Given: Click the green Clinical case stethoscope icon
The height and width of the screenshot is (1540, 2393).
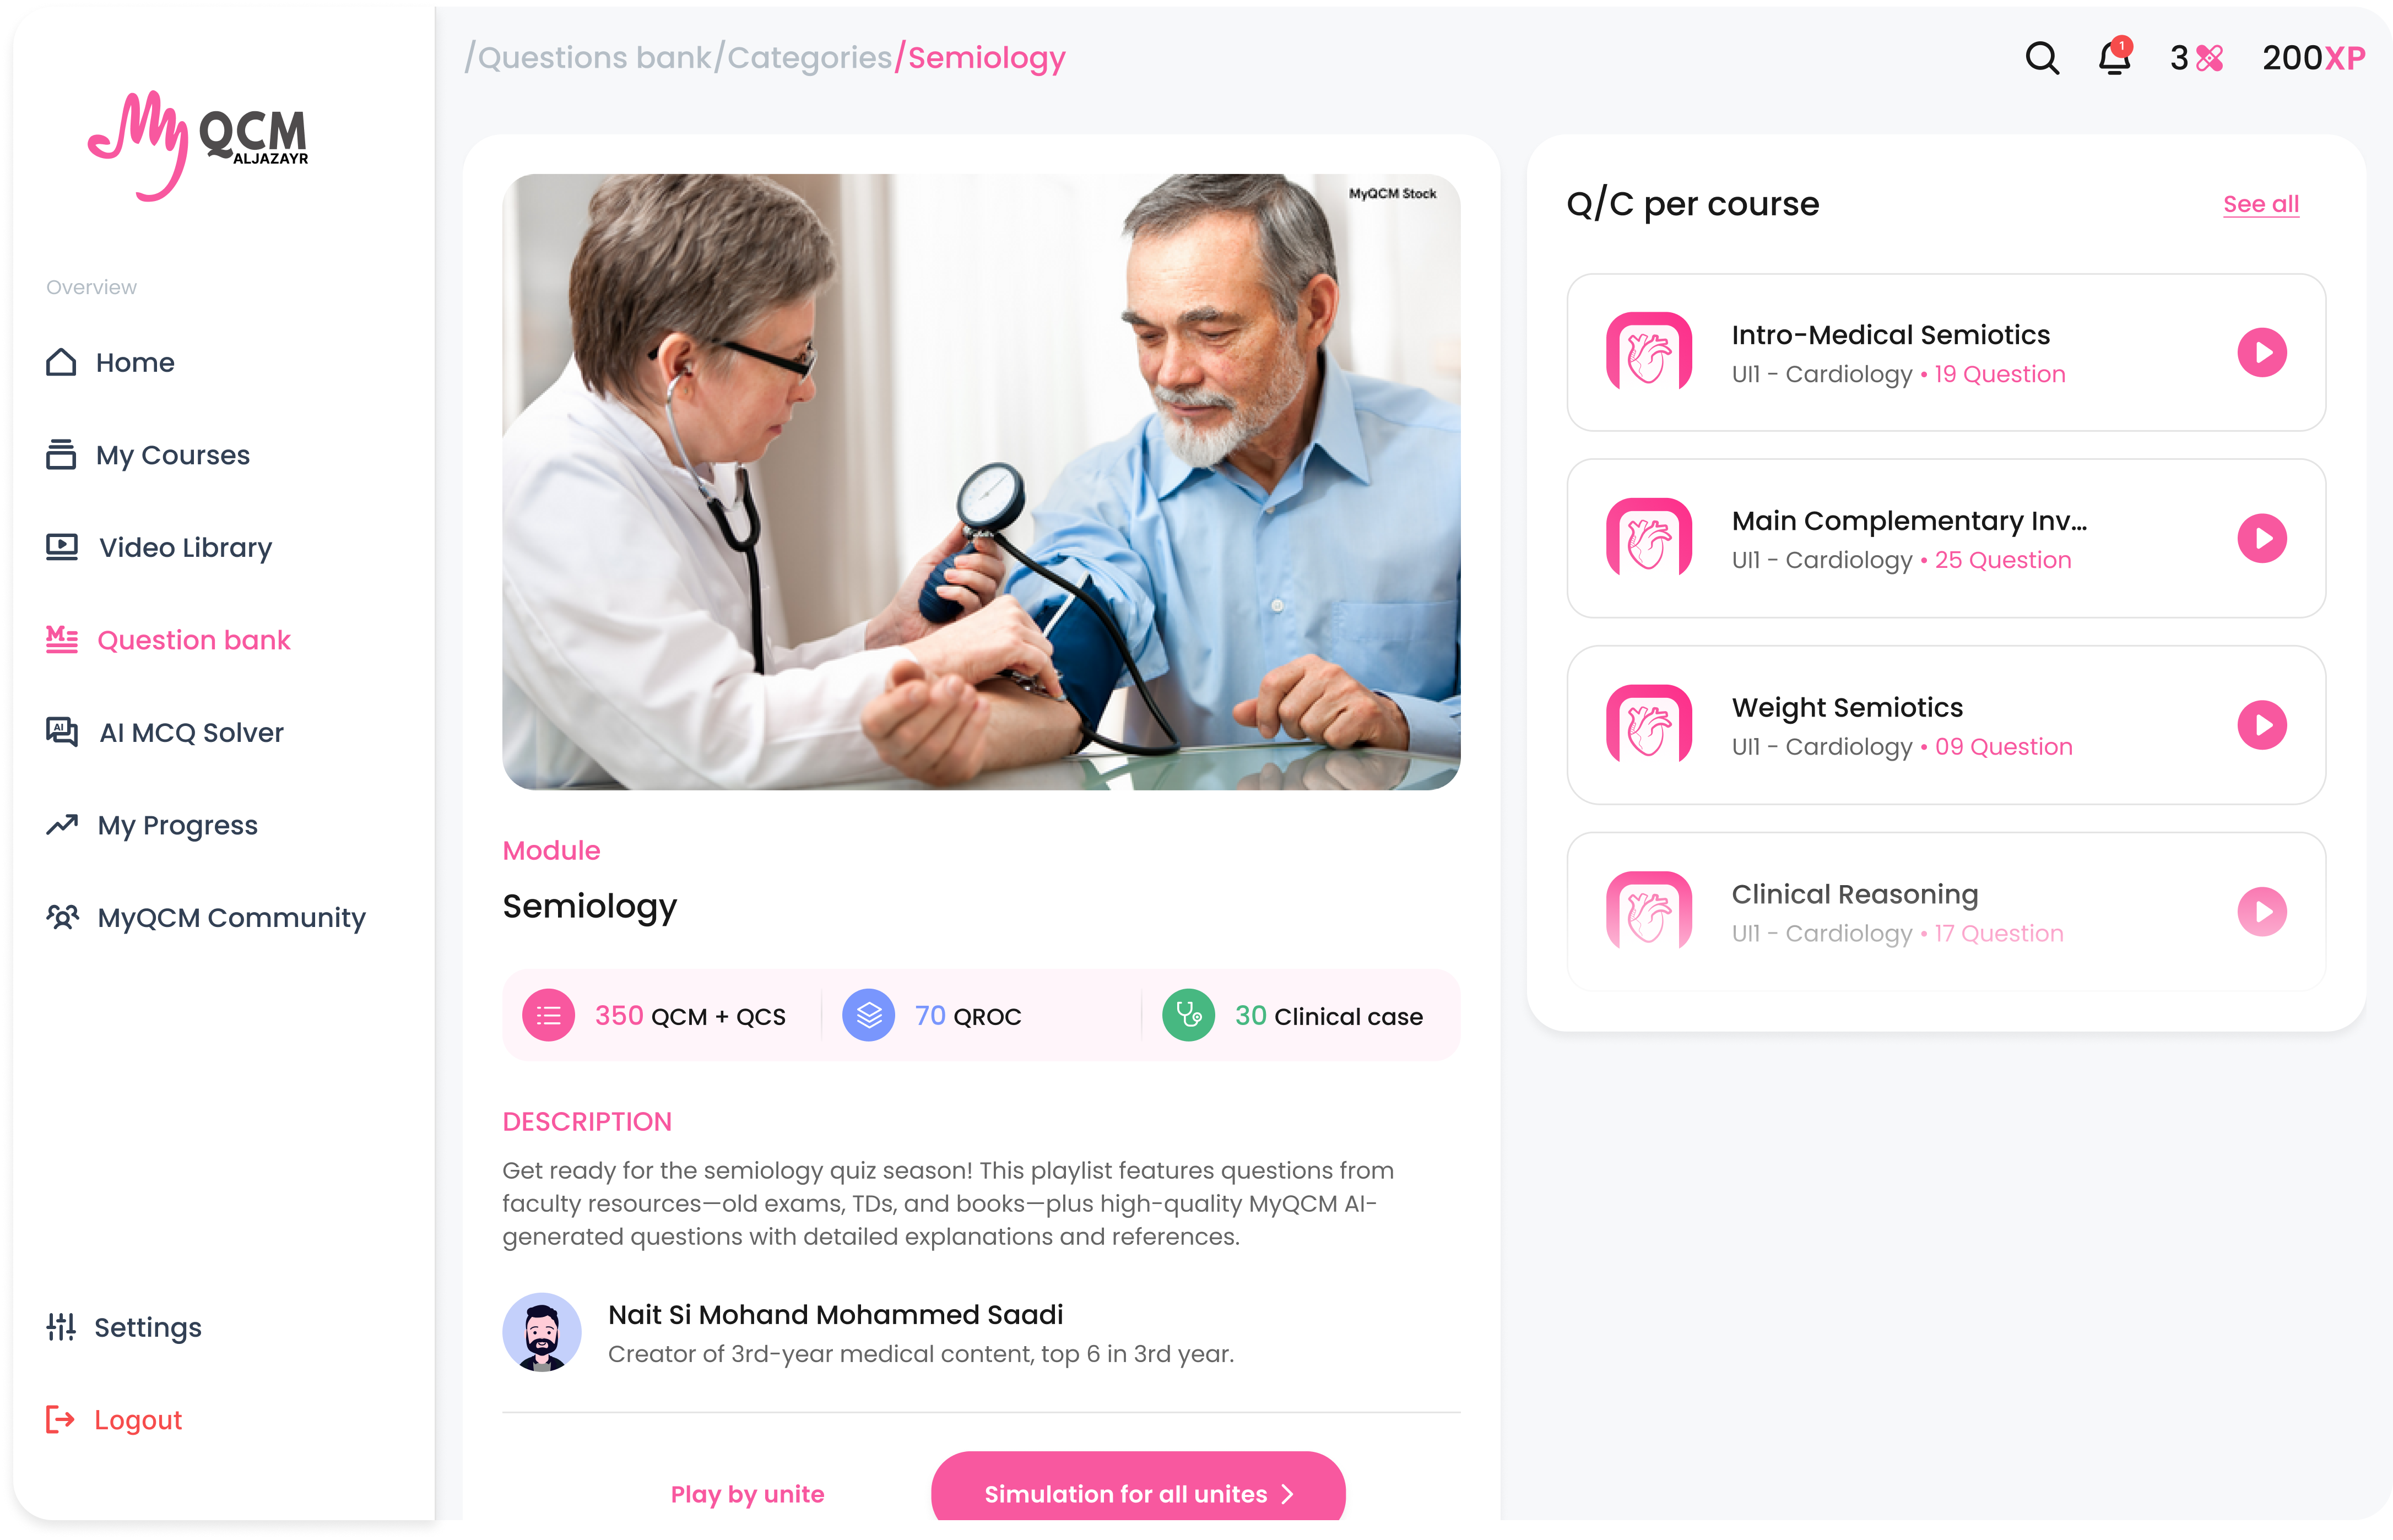Looking at the screenshot, I should [1188, 1015].
